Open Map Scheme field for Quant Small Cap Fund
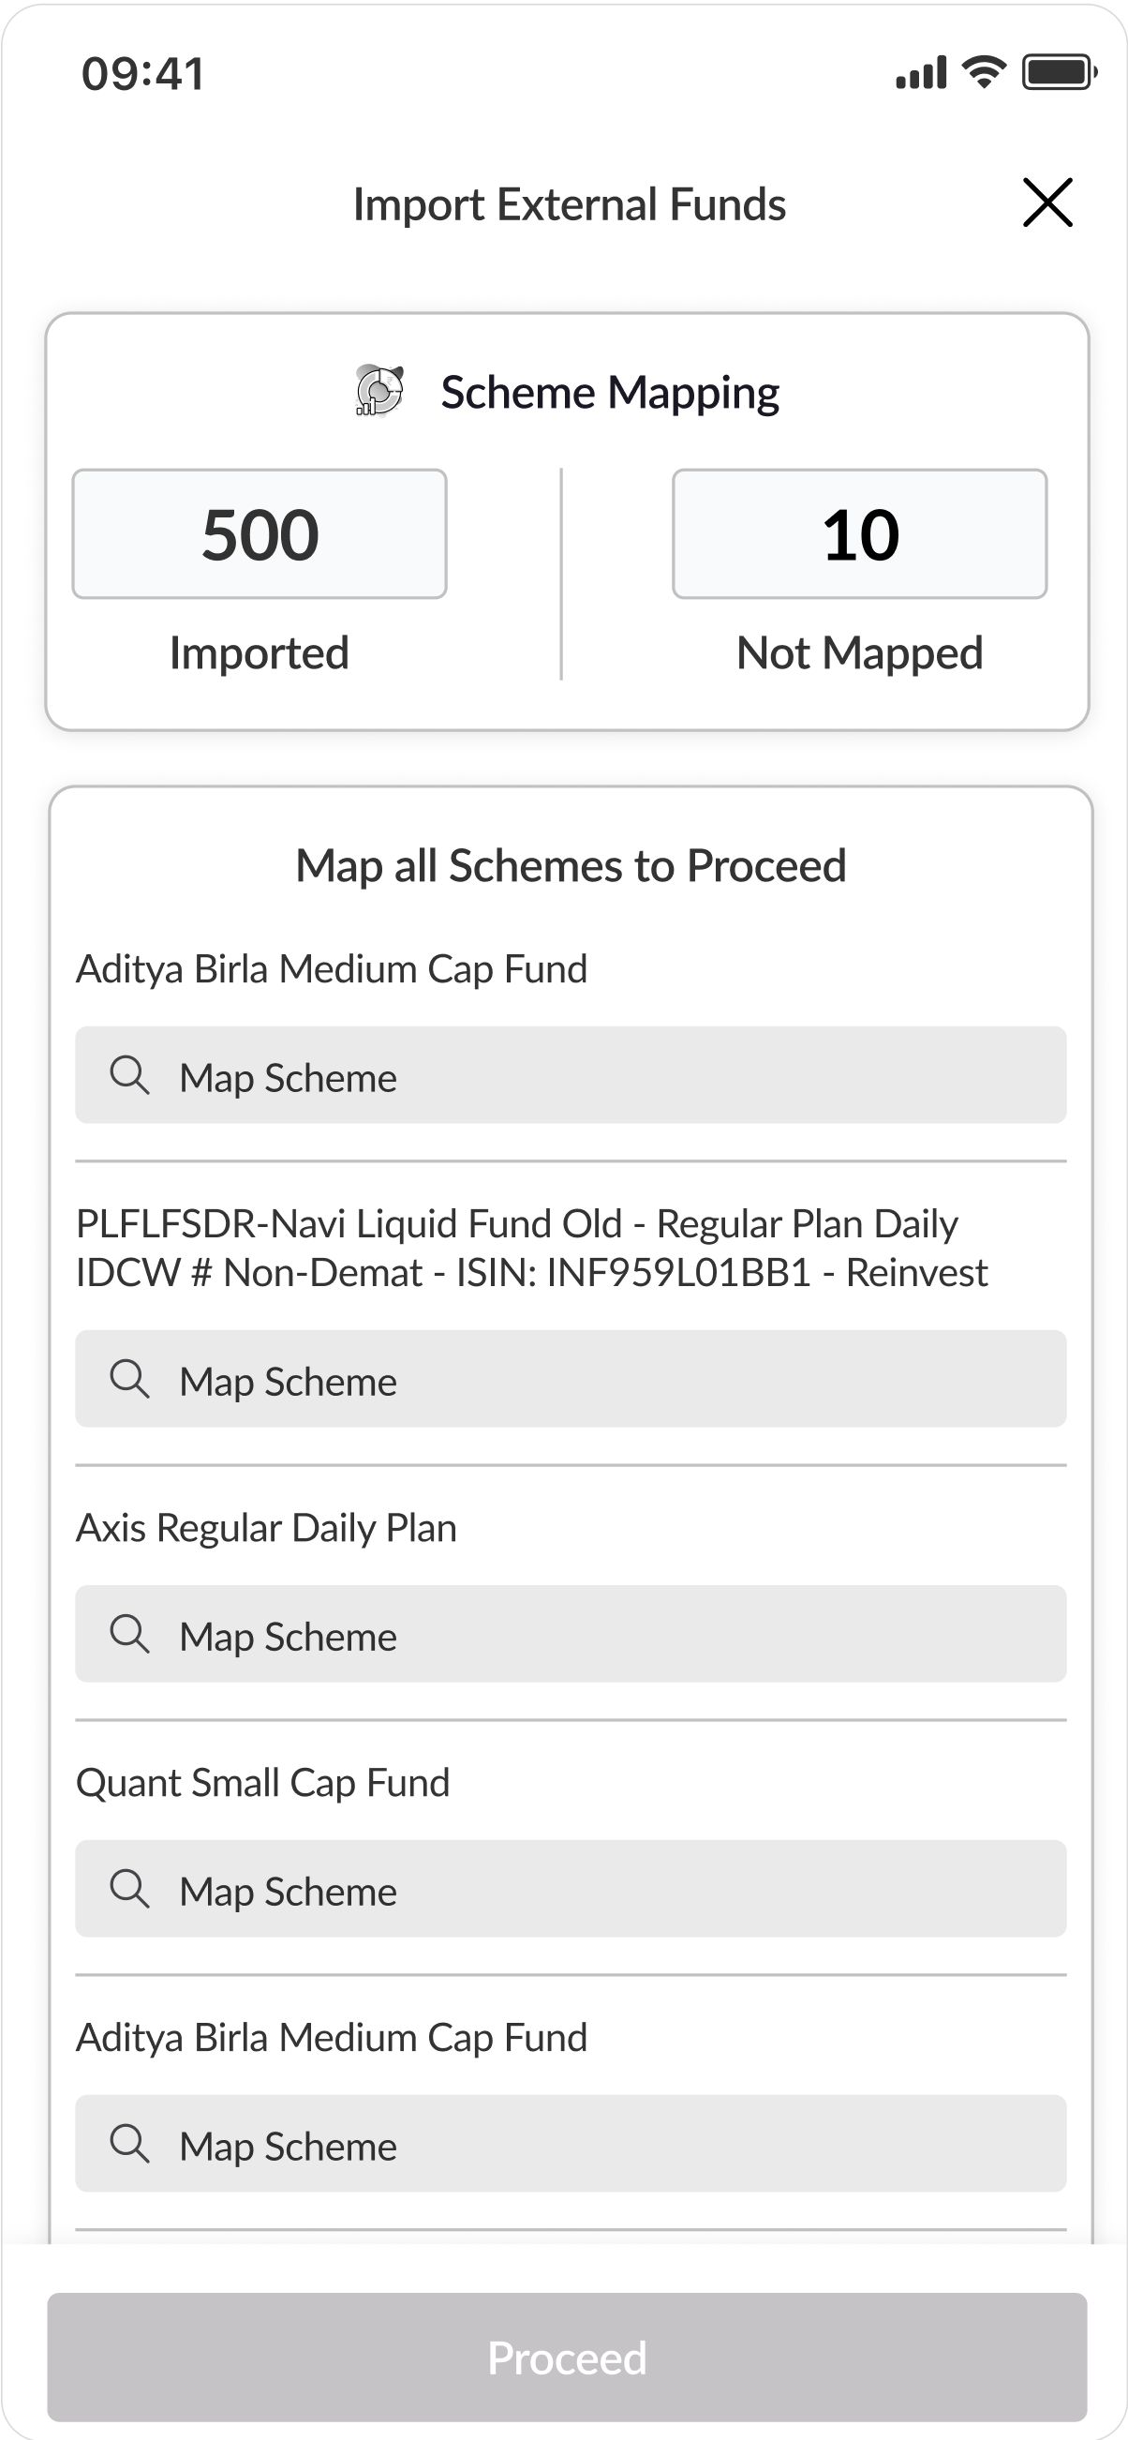 point(571,1890)
